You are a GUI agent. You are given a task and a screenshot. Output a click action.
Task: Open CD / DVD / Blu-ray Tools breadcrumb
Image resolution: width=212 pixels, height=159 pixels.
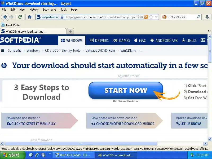tap(63, 50)
